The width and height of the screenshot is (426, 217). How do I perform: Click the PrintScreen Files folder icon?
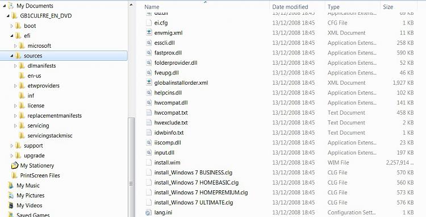point(14,176)
